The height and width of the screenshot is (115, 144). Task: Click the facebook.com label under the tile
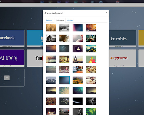(x=7, y=46)
